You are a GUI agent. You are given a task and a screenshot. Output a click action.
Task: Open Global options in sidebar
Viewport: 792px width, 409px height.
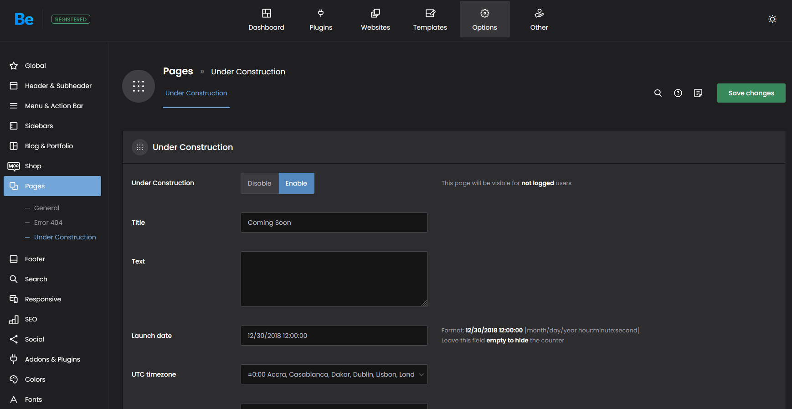tap(52, 66)
